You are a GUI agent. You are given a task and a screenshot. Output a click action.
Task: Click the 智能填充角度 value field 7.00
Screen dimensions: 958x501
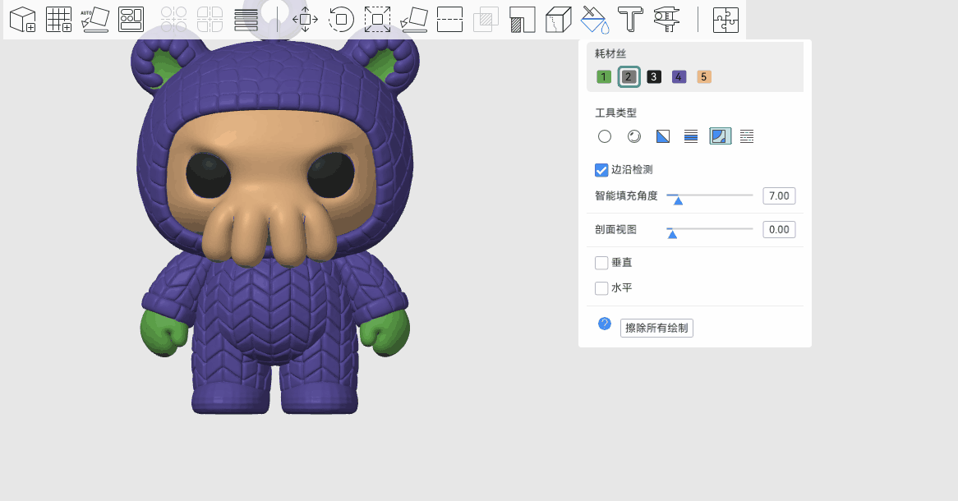779,196
